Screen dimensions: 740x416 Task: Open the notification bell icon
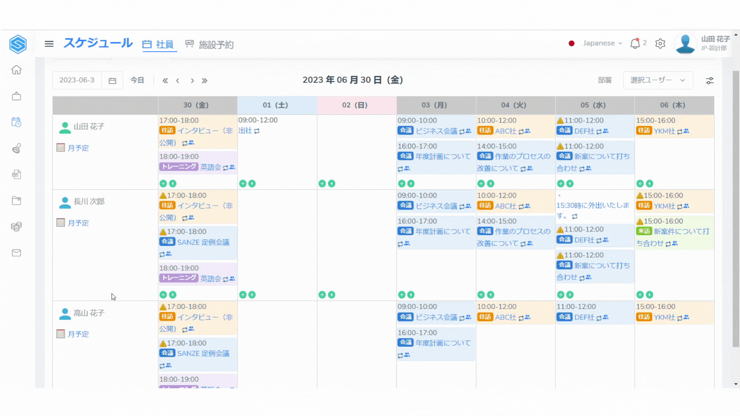pos(635,44)
